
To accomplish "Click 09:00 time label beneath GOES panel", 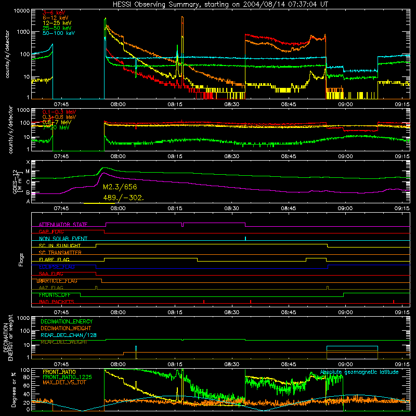I will [x=345, y=209].
